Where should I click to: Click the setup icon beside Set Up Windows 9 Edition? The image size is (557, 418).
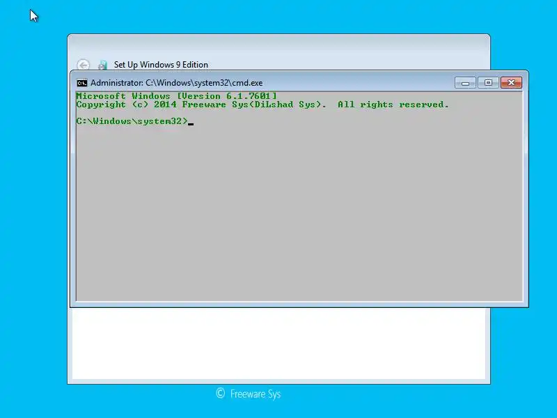coord(102,65)
